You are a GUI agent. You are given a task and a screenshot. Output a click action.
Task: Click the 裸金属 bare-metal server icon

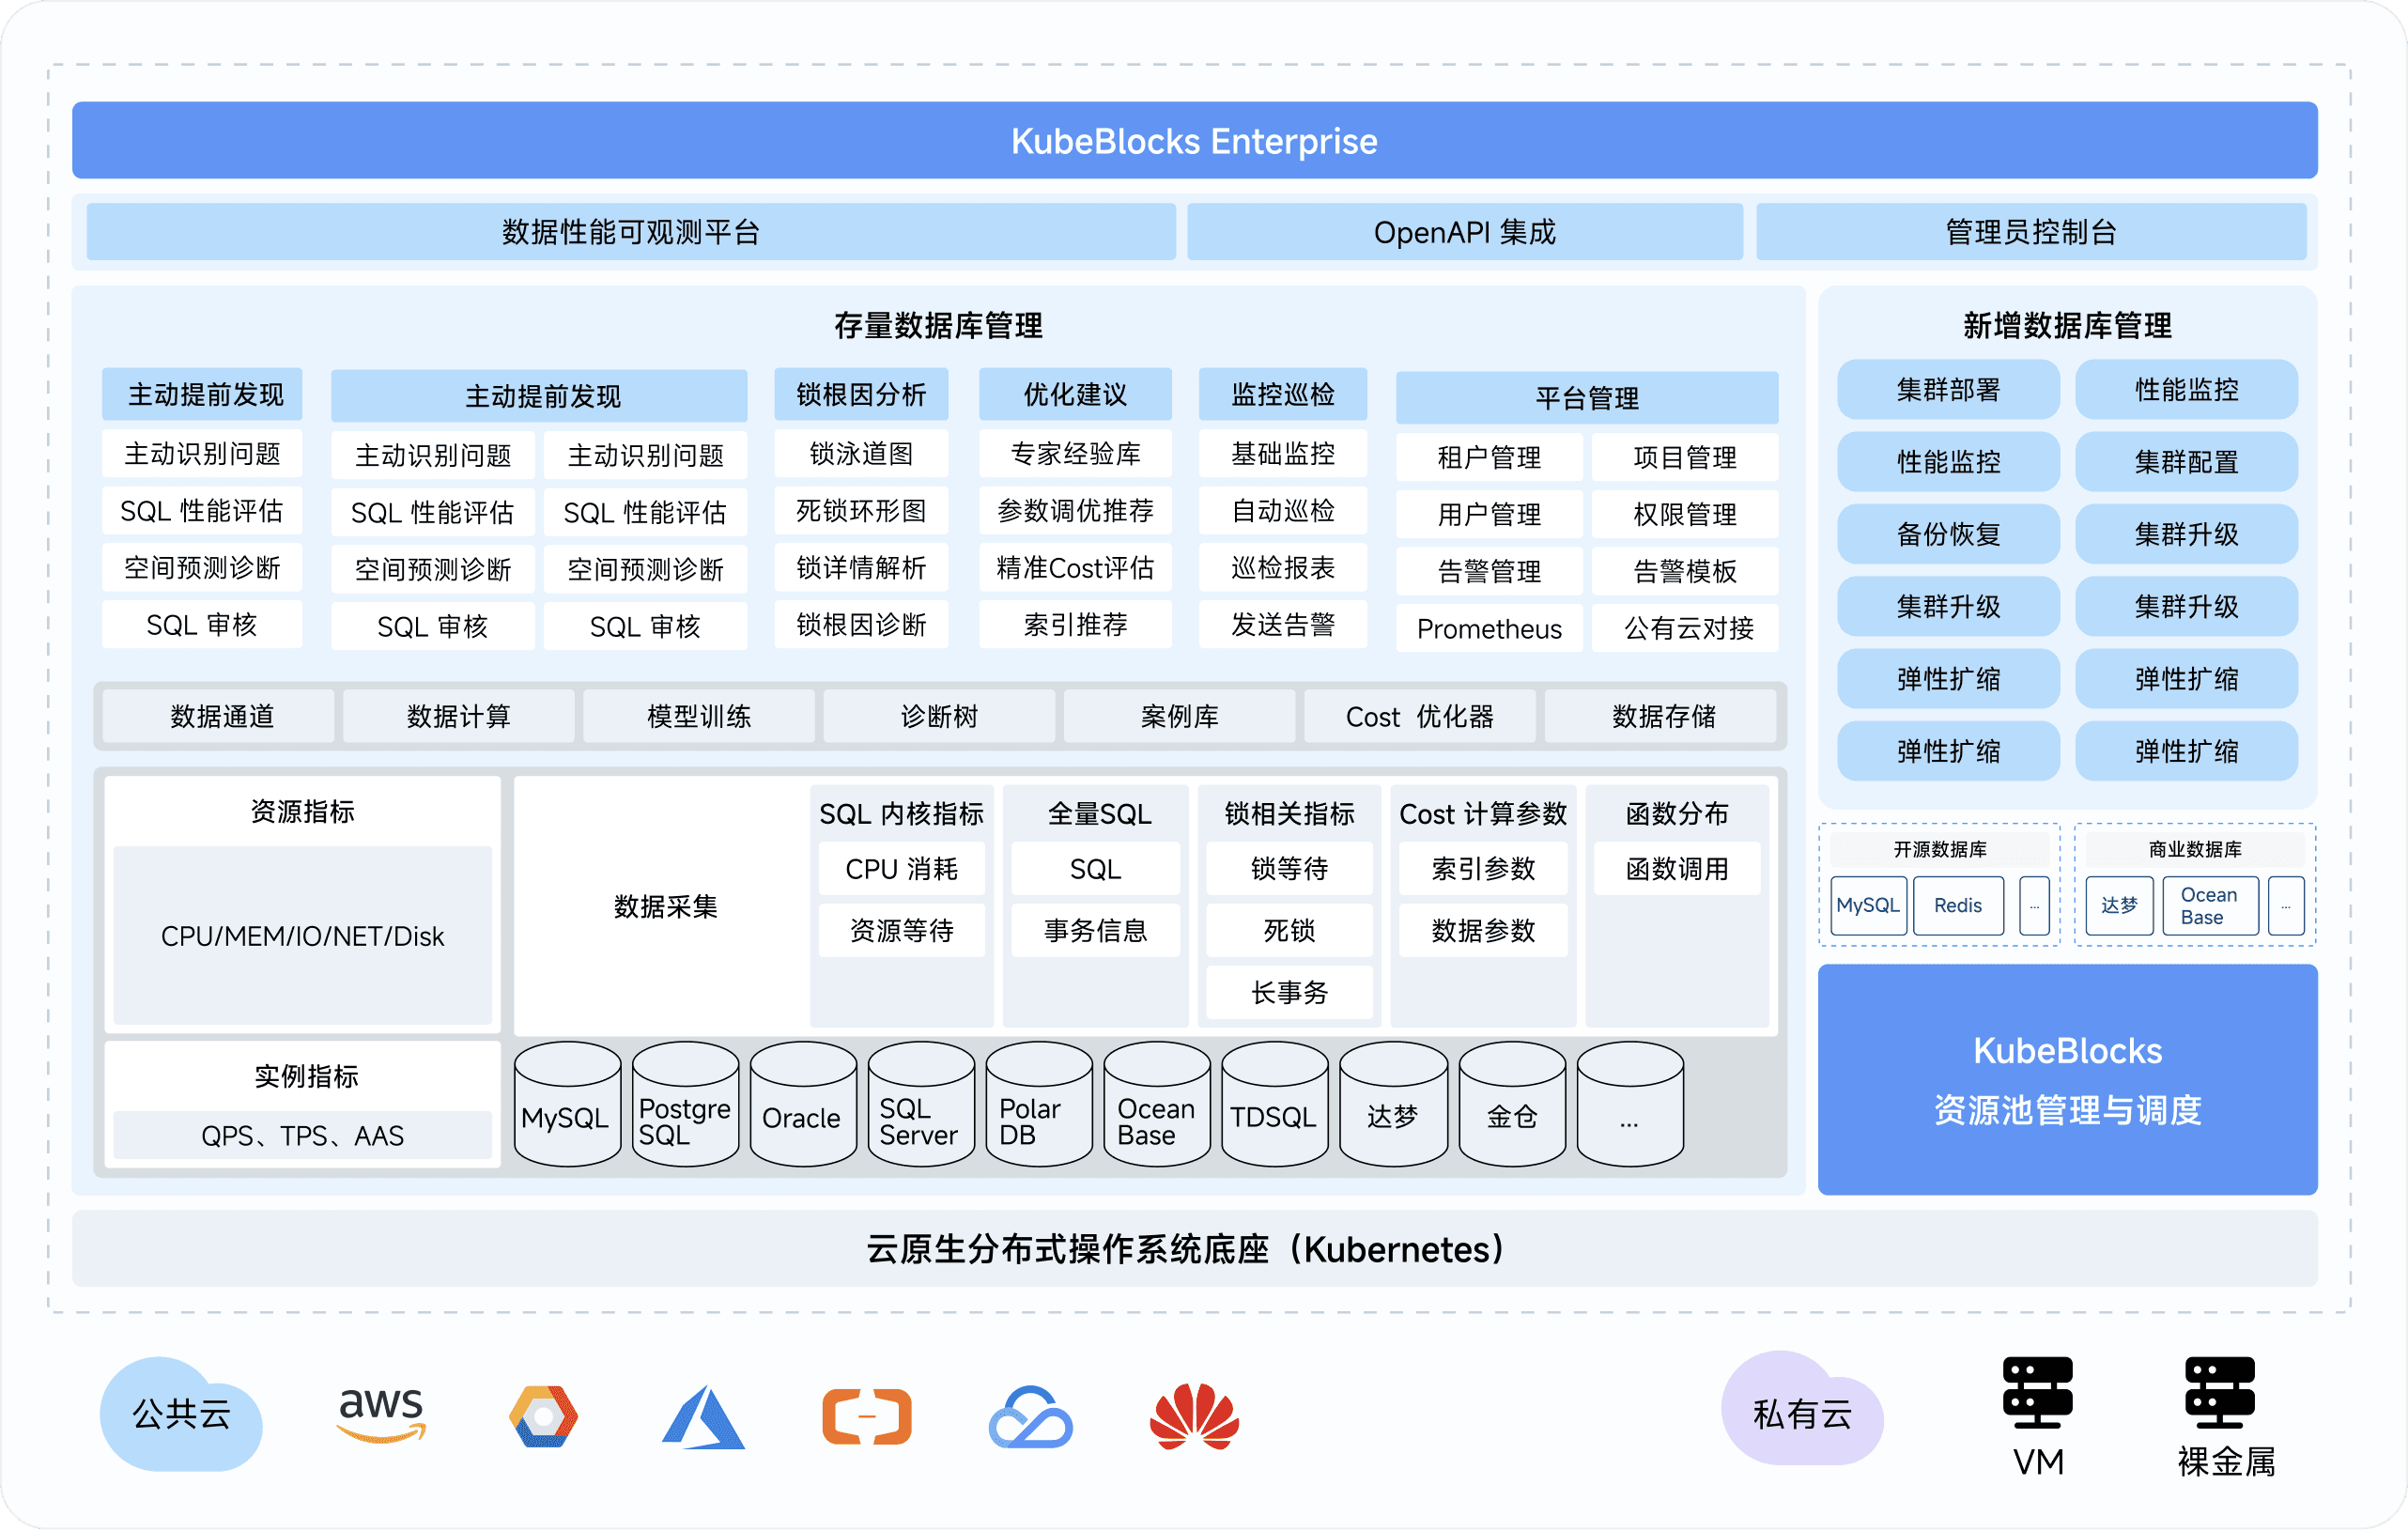pyautogui.click(x=2219, y=1392)
